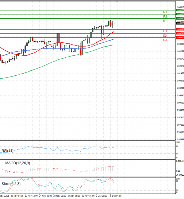The image size is (184, 199).
Task: Click the 1.05090 red price tag
Action: pos(180,29)
